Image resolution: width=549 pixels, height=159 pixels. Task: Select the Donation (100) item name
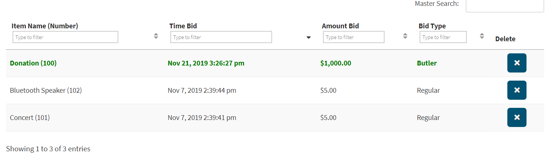click(33, 63)
